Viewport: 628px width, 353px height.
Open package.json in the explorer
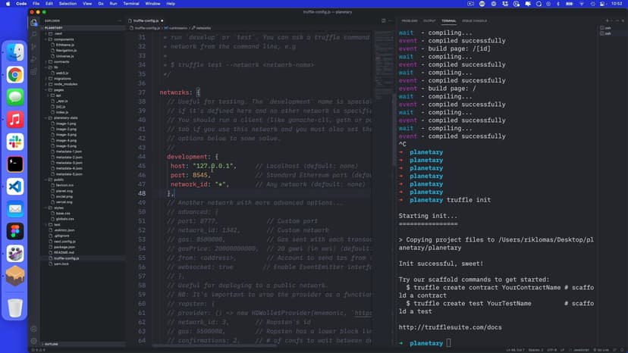click(x=64, y=247)
